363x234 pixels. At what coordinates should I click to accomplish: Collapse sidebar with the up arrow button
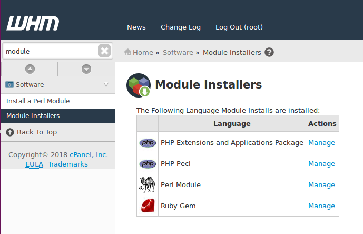[30, 69]
